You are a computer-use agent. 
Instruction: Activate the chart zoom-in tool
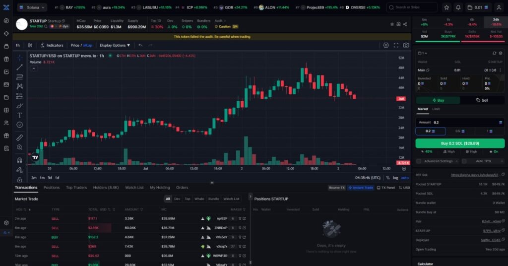(x=20, y=147)
